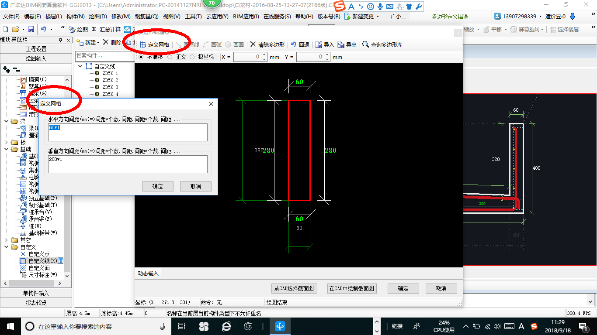Open the 文件(F) menu
Image resolution: width=597 pixels, height=335 pixels.
coord(11,17)
